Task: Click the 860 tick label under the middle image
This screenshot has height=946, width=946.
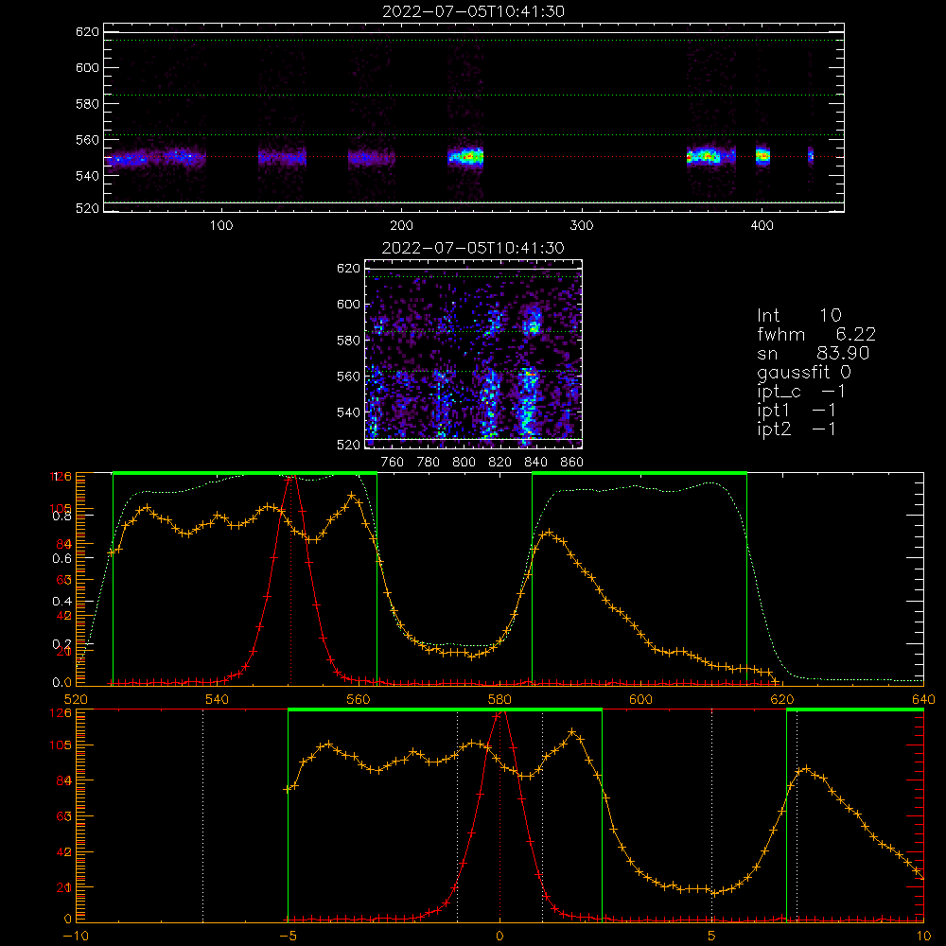Action: click(x=572, y=463)
